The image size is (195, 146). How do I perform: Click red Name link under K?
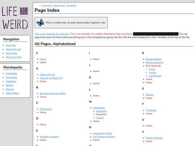tap(96, 84)
